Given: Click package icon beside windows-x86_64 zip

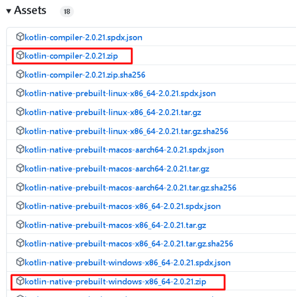Looking at the screenshot, I should pos(20,281).
